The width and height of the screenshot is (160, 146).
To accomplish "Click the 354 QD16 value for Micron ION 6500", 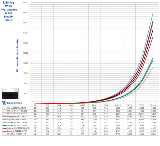I will [x=83, y=111].
